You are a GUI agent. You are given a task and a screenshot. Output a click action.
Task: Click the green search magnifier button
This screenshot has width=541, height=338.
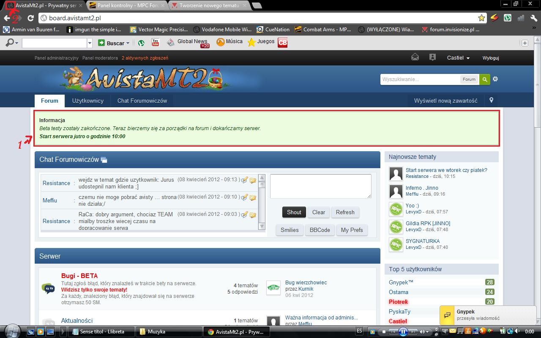(484, 79)
